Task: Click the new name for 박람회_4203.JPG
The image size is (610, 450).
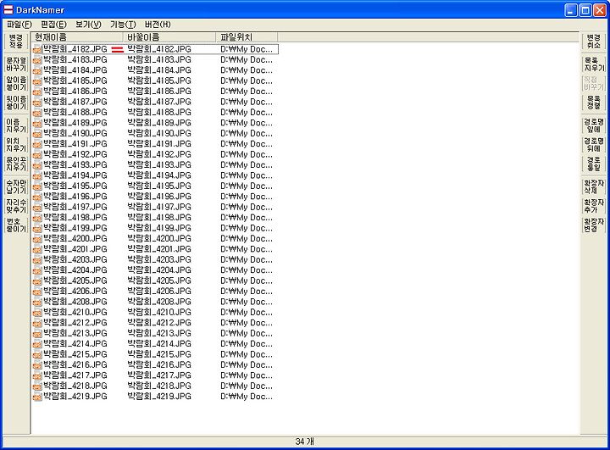Action: coord(159,259)
